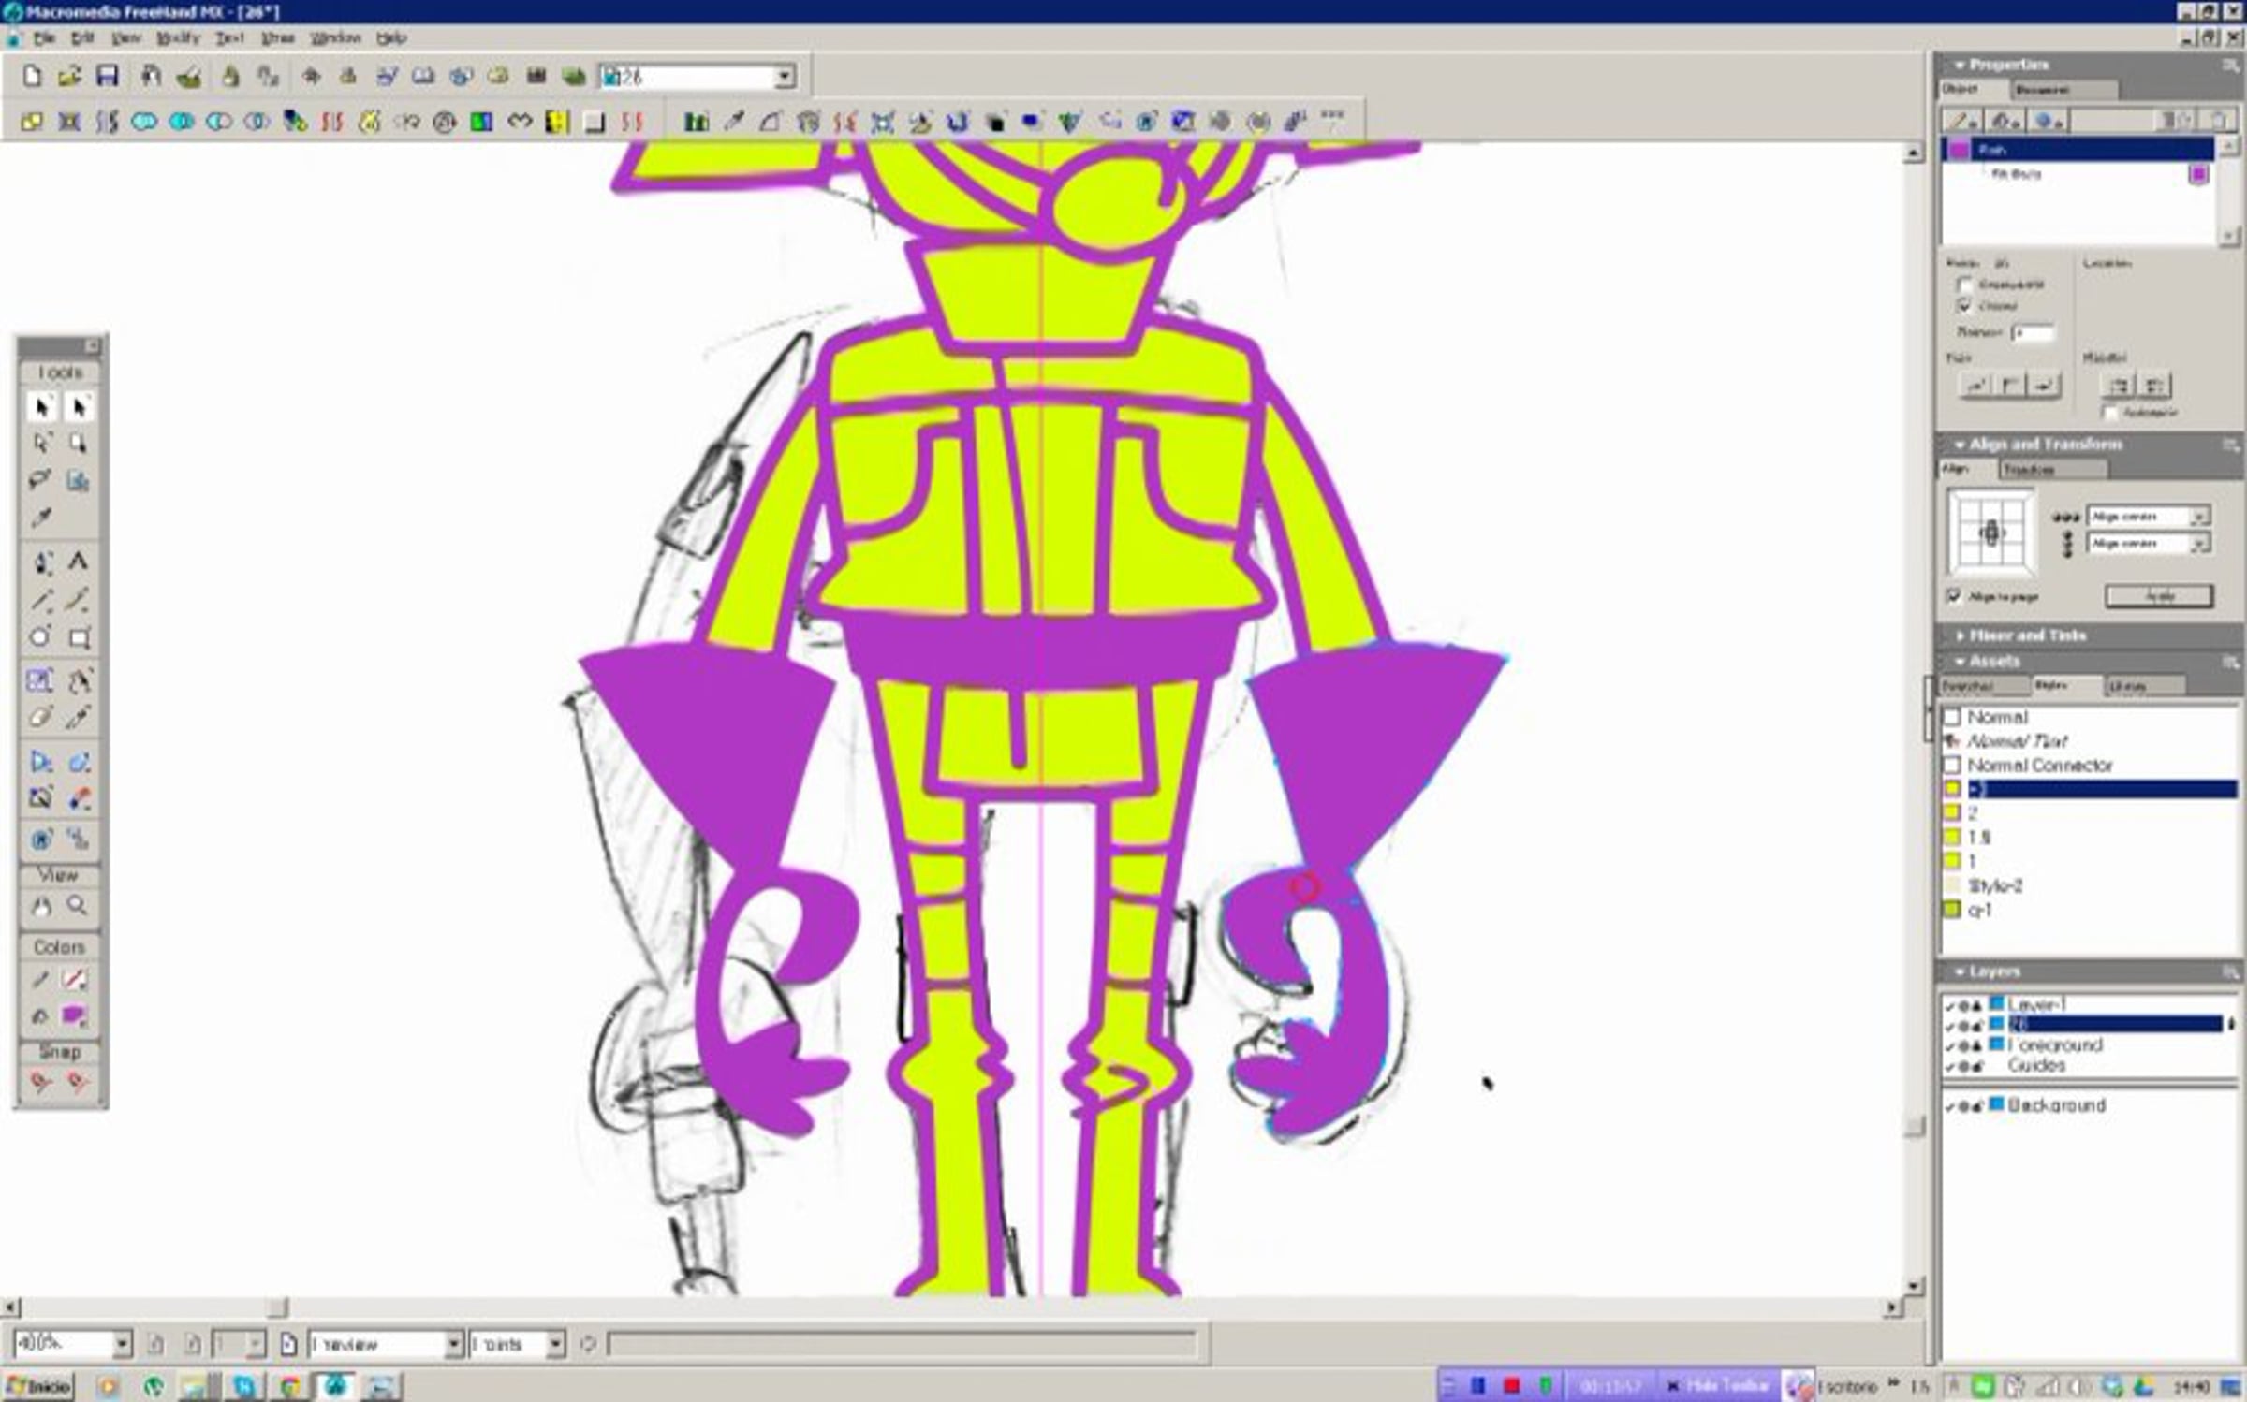Select the Ellipse tool
Viewport: 2247px width, 1402px height.
coord(40,637)
